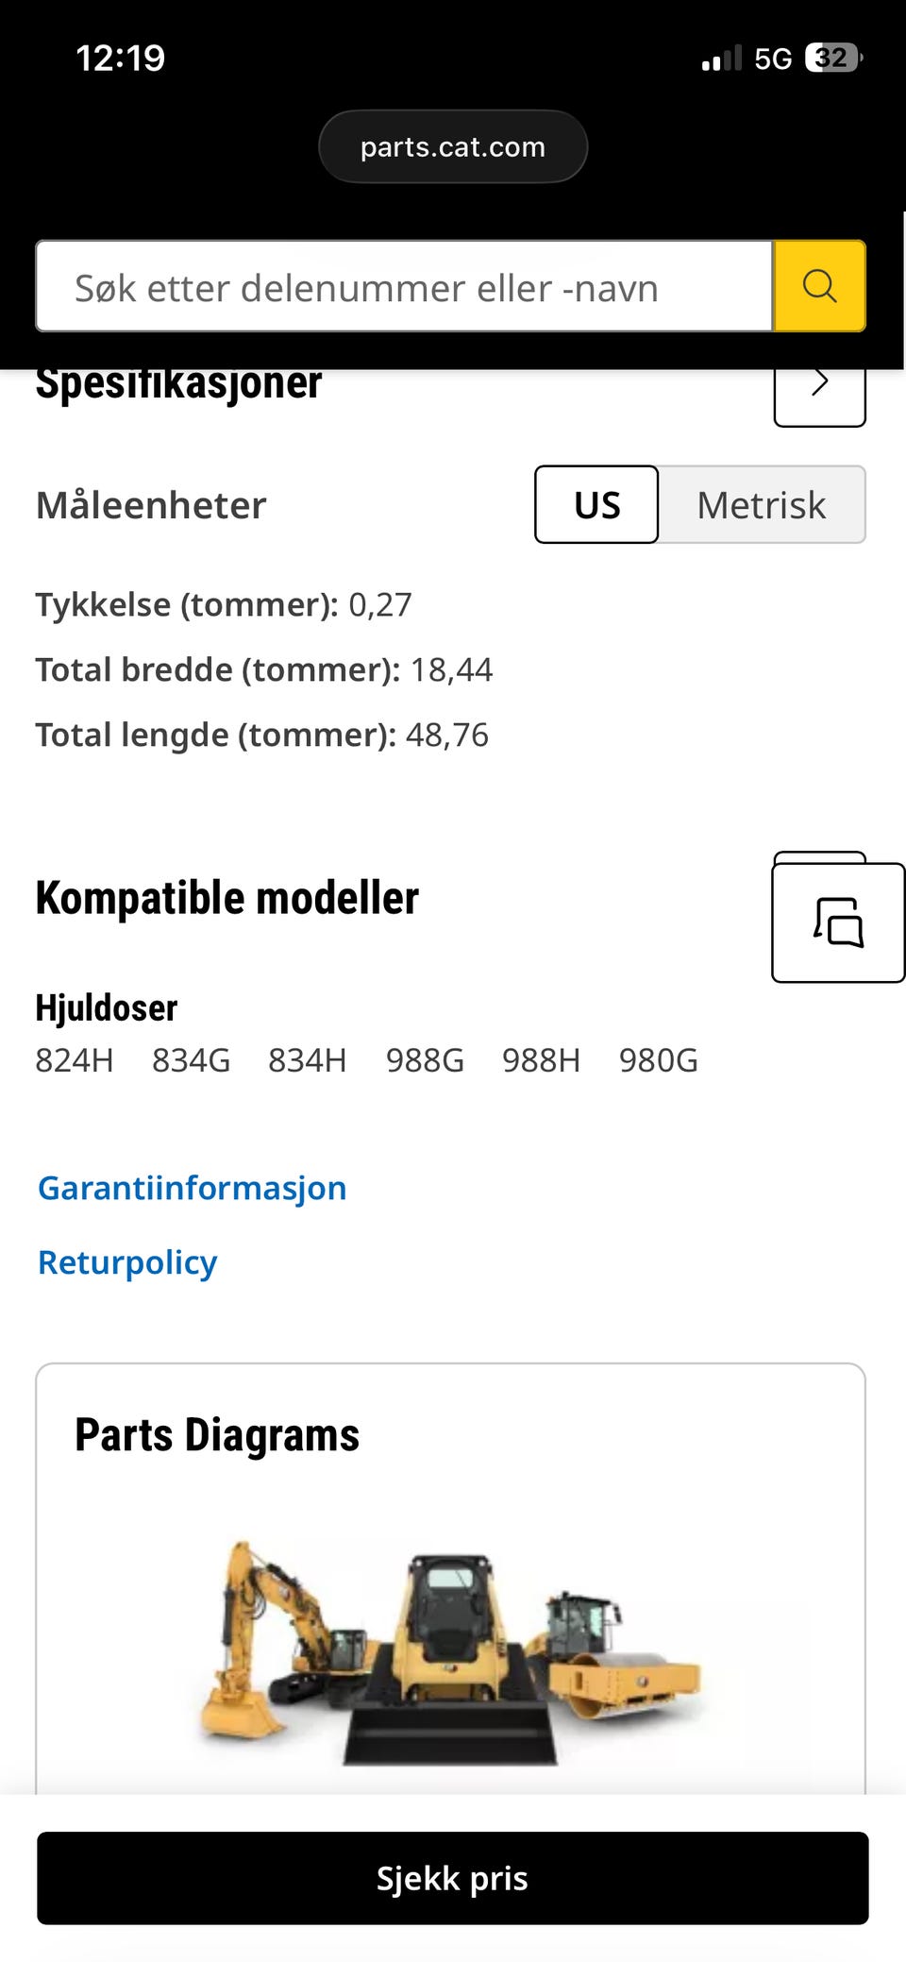The width and height of the screenshot is (906, 1962).
Task: Open the Returpolicy link
Action: [127, 1262]
